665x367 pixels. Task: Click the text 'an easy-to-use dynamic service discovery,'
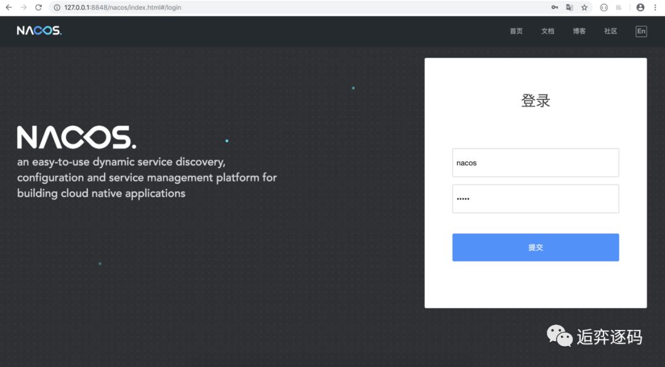pyautogui.click(x=121, y=162)
